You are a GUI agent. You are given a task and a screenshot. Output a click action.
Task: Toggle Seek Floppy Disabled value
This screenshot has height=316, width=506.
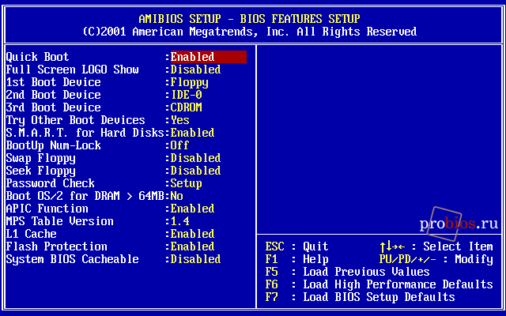195,171
